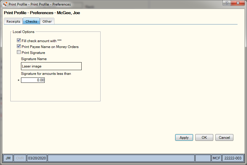Image resolution: width=247 pixels, height=165 pixels.
Task: Confirm with the OK button
Action: pos(204,138)
